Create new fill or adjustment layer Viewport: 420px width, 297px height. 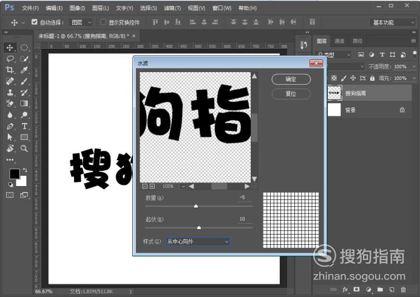point(368,290)
